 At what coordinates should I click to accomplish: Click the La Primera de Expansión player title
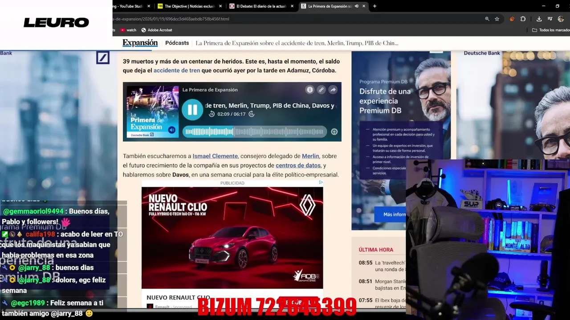pos(210,90)
